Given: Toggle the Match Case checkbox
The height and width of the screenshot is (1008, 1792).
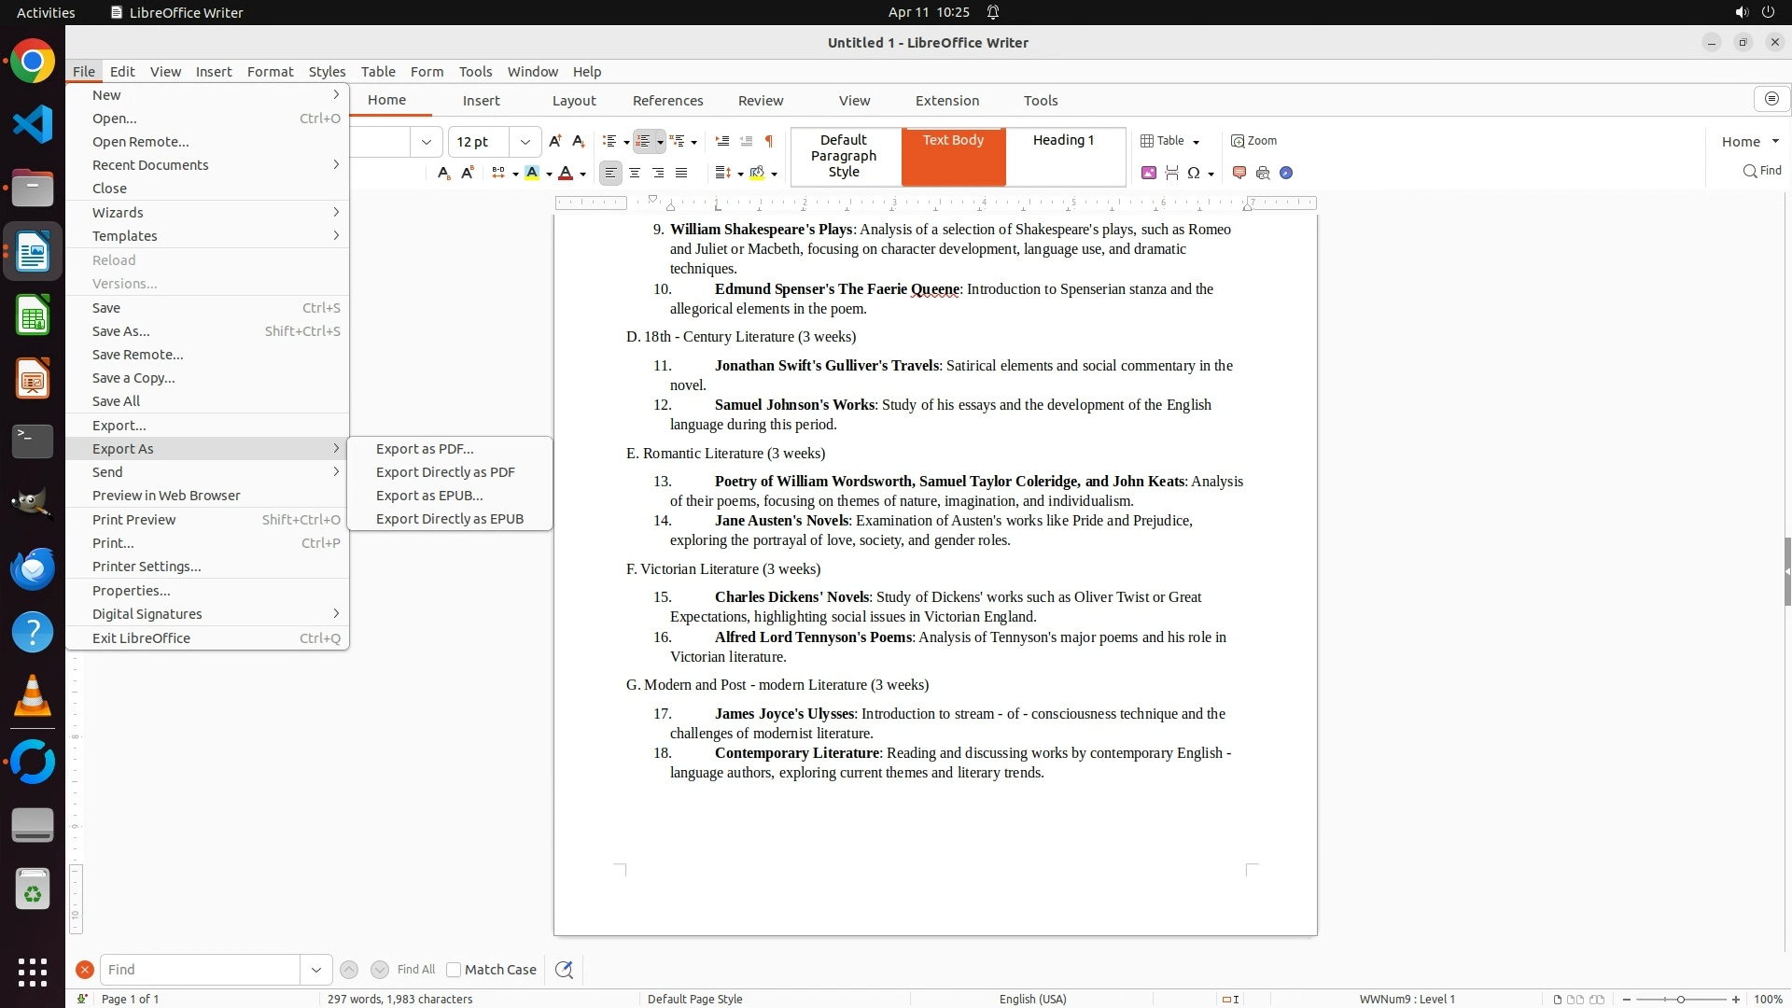Looking at the screenshot, I should tap(454, 970).
